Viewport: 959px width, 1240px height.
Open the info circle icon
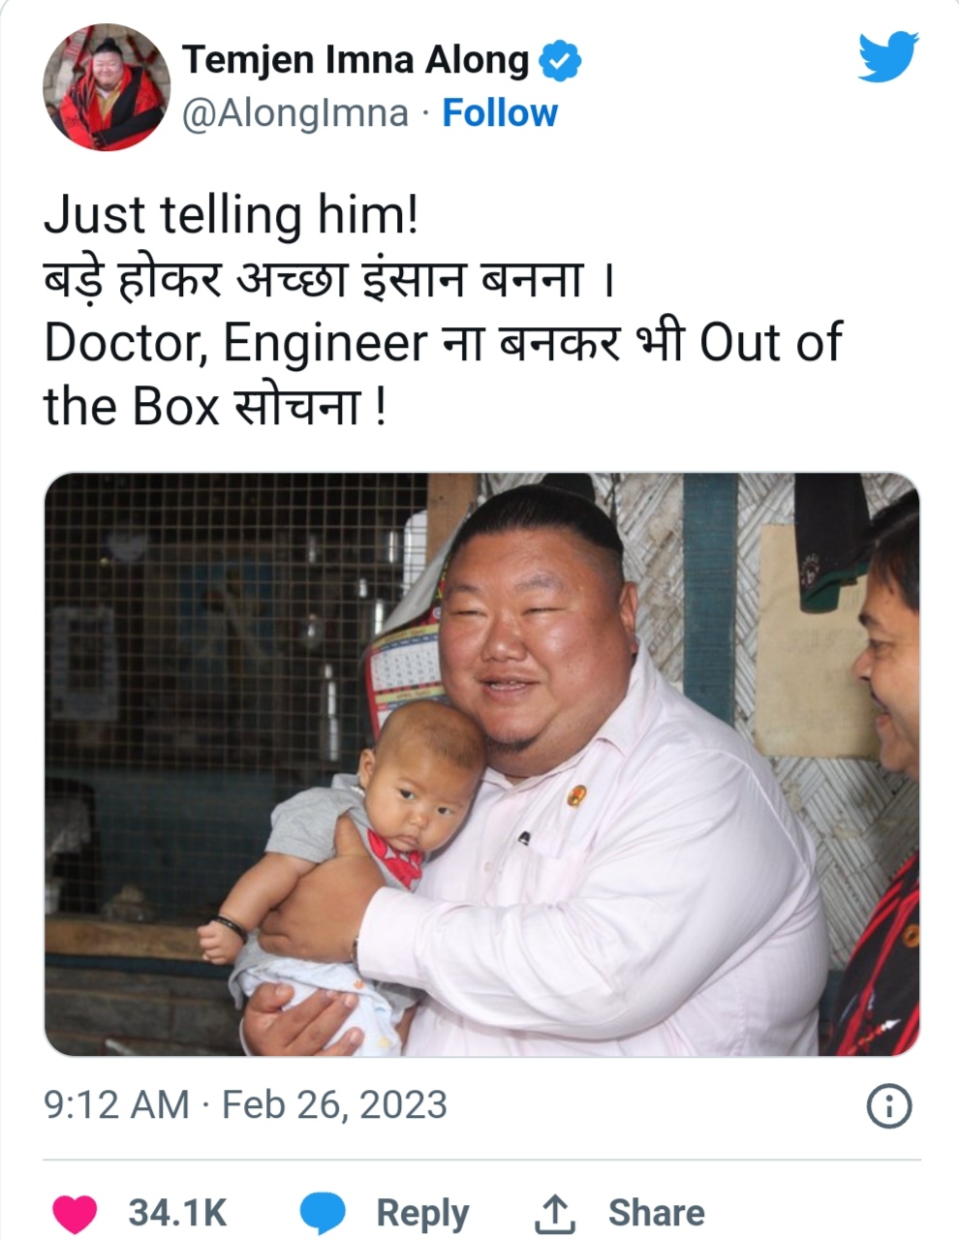tap(888, 1106)
